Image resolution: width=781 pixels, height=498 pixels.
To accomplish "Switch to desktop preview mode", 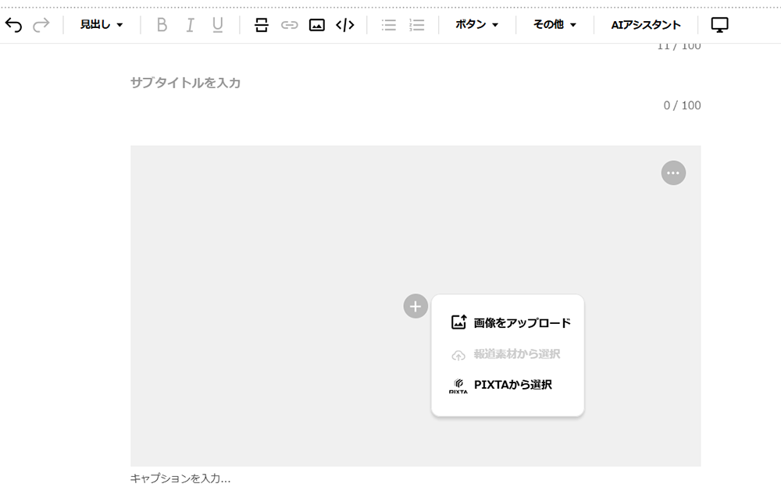I will point(719,24).
